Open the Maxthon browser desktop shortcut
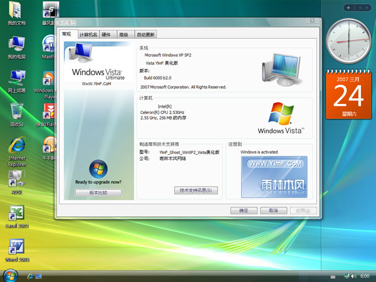Screen dimensions: 376x282 [49, 47]
